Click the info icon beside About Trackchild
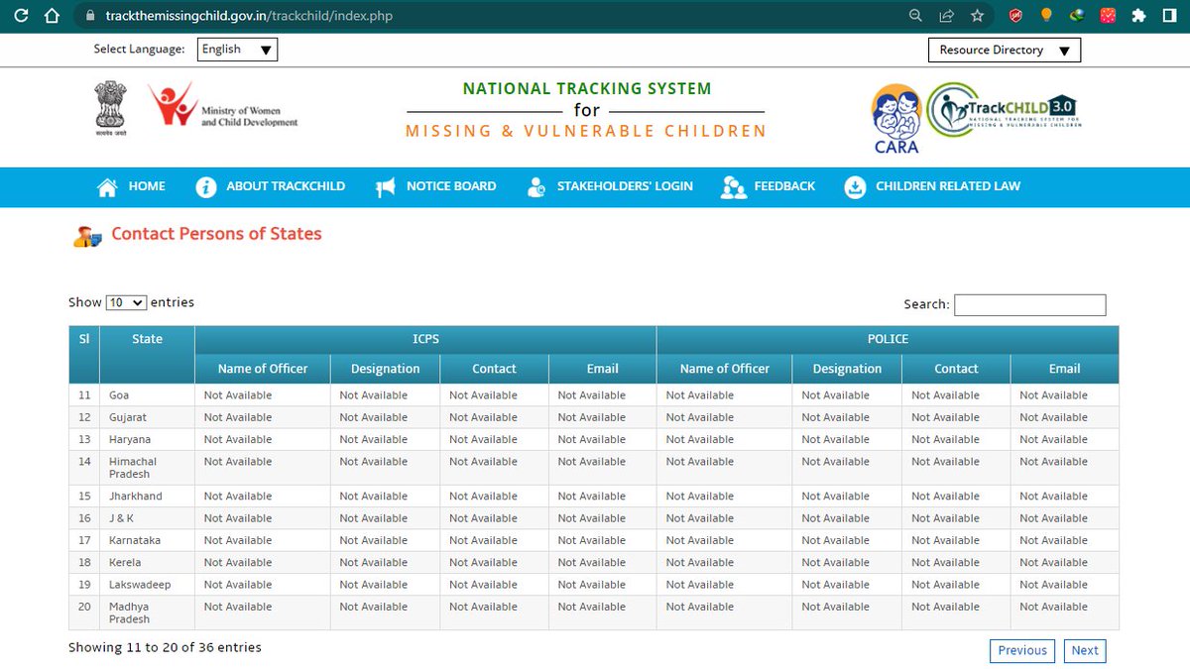The image size is (1190, 669). 205,187
